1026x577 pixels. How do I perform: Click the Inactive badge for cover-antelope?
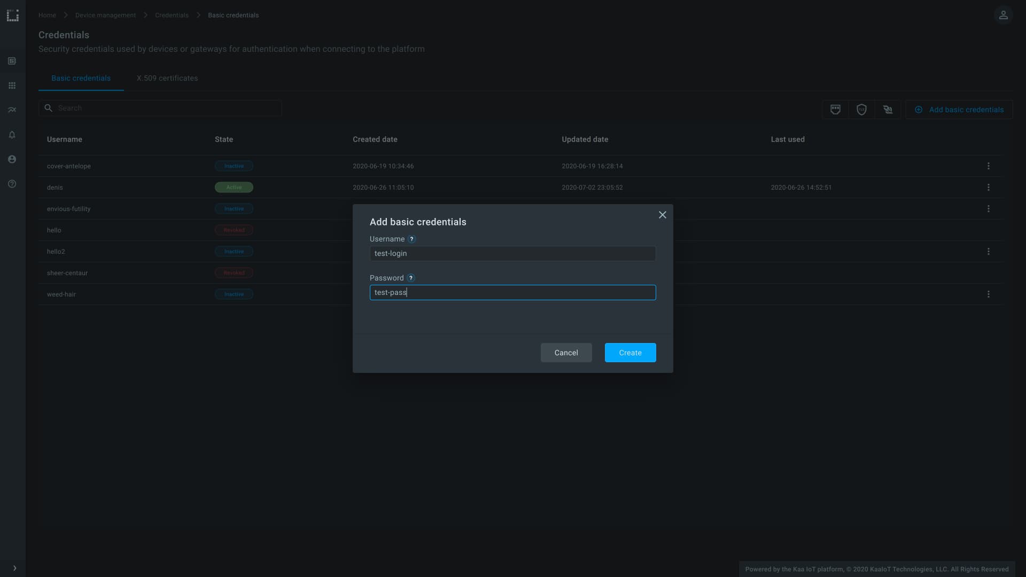[x=234, y=166]
